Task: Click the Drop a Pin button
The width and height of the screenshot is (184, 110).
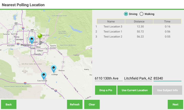Action: (106, 90)
